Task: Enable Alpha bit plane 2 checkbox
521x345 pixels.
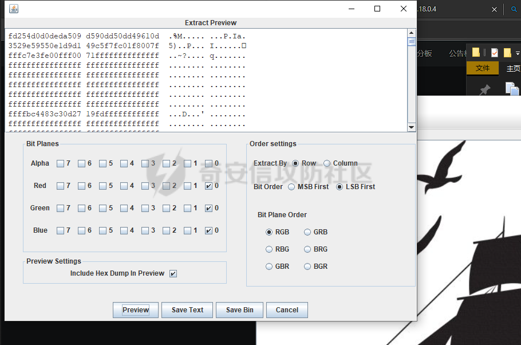Action: pyautogui.click(x=166, y=163)
